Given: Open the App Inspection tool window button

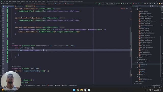Looking at the screenshot, I should pyautogui.click(x=73, y=85).
